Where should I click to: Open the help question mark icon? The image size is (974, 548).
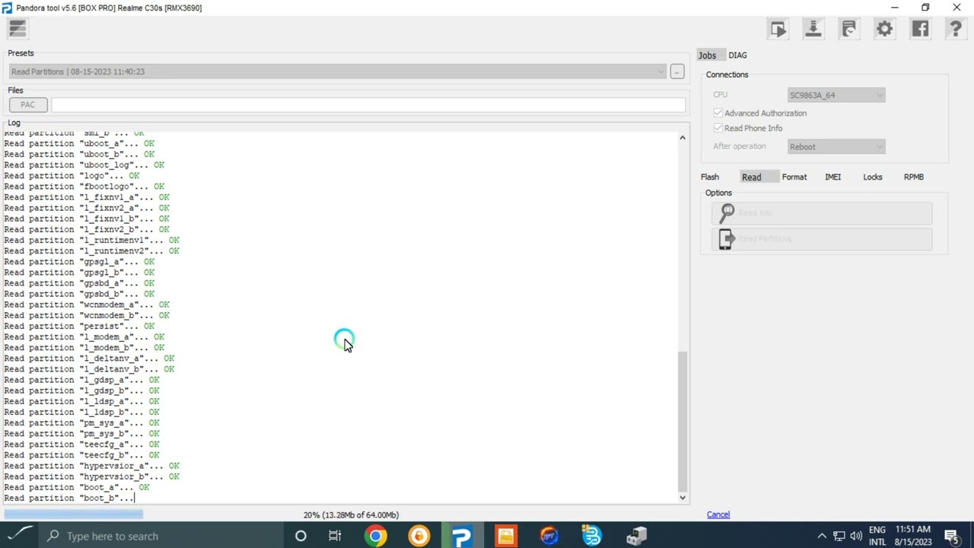tap(956, 29)
